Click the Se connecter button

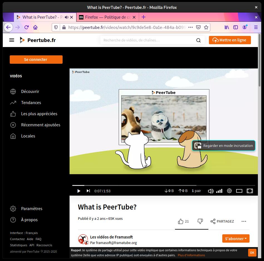pos(36,60)
